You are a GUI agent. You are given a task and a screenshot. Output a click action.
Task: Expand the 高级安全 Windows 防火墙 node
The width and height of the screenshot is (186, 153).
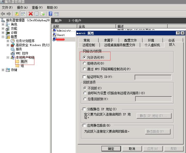(x=8, y=45)
